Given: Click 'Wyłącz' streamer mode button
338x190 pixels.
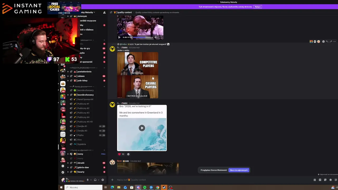Looking at the screenshot, I should point(257,7).
